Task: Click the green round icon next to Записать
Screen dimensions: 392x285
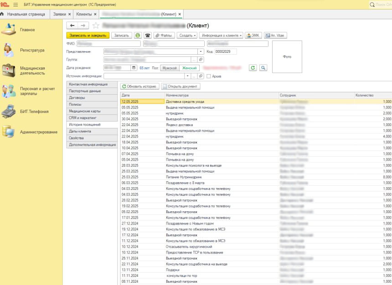Action: click(138, 36)
